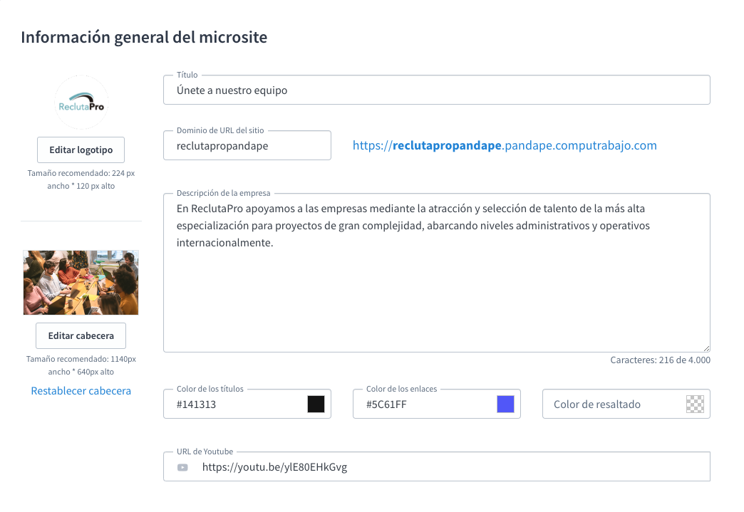The image size is (744, 512).
Task: Open the reclutapropandape microsite URL link
Action: point(505,145)
